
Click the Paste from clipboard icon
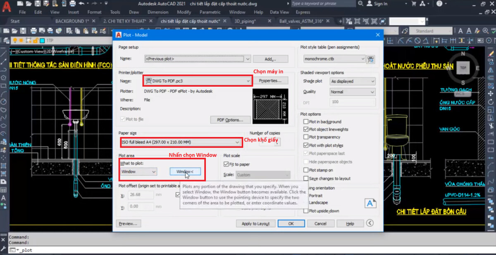pos(85,31)
